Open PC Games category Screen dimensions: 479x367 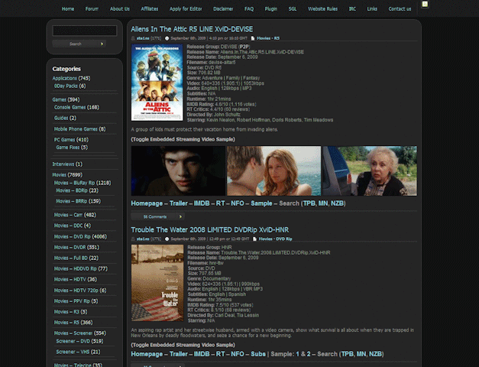pyautogui.click(x=64, y=140)
